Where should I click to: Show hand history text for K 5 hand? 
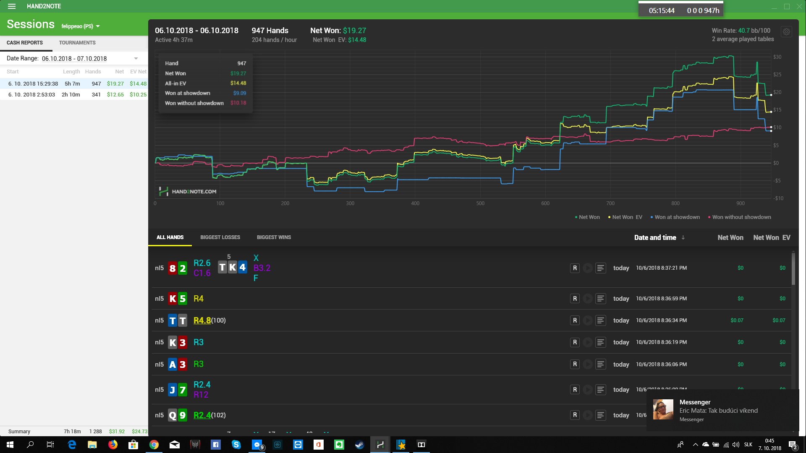point(601,299)
